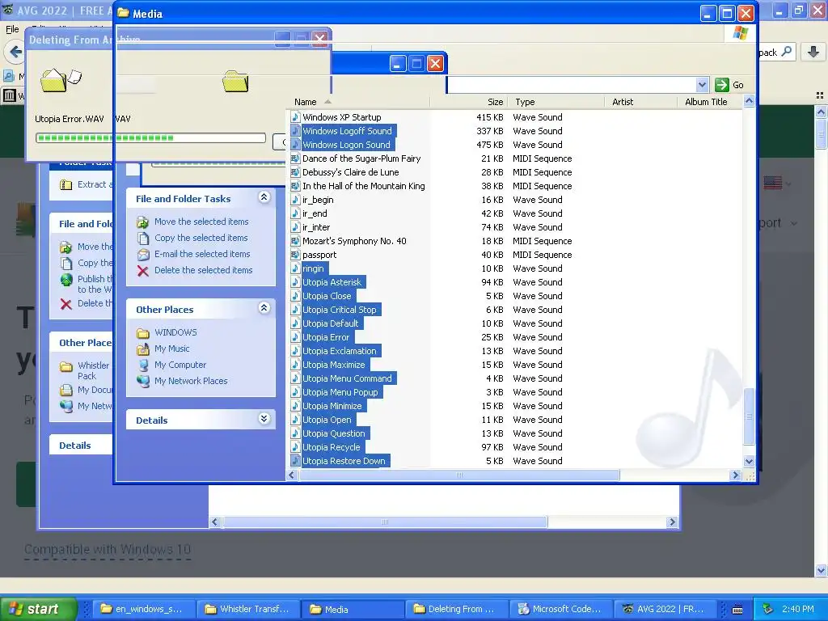Click the ringin wave file icon
Screen dimensions: 828x621
pos(296,268)
